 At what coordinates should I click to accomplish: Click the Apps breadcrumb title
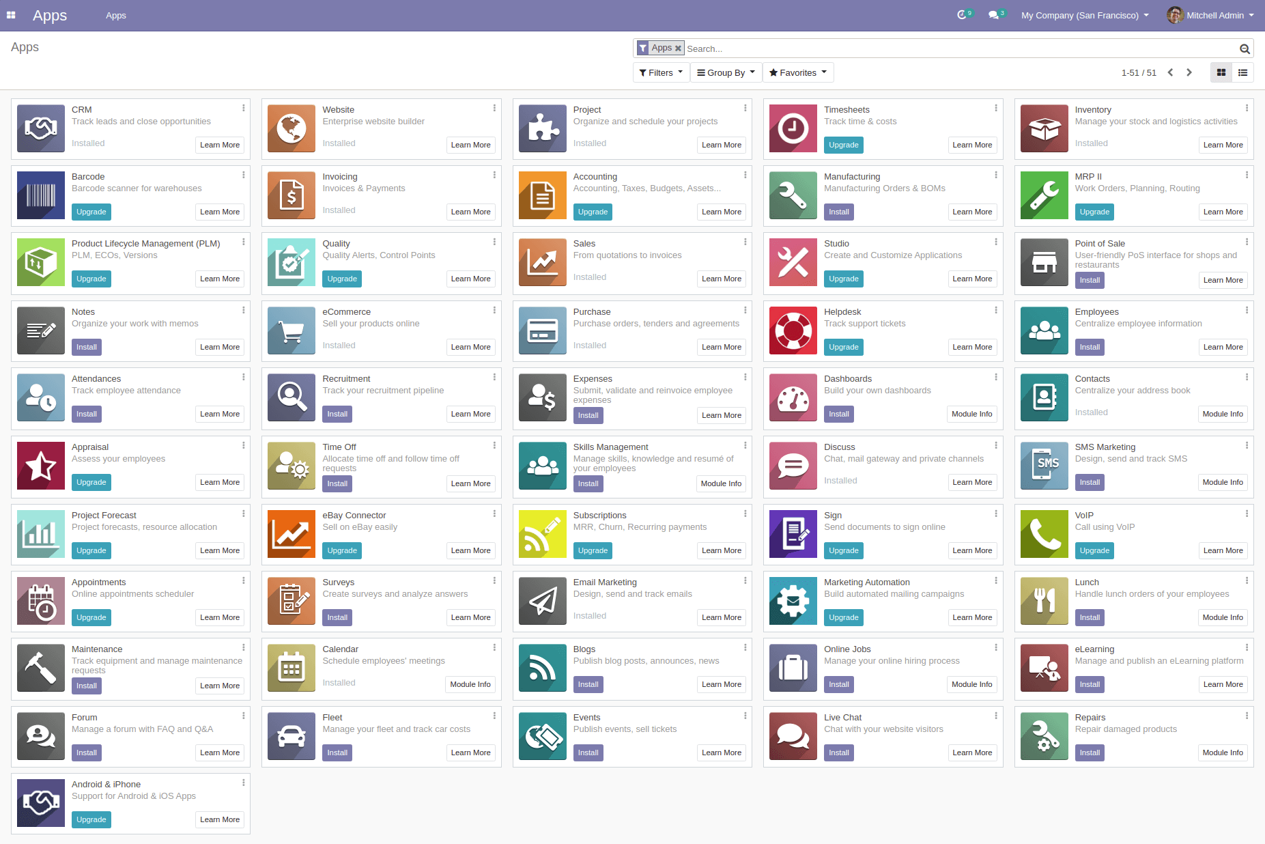point(25,47)
